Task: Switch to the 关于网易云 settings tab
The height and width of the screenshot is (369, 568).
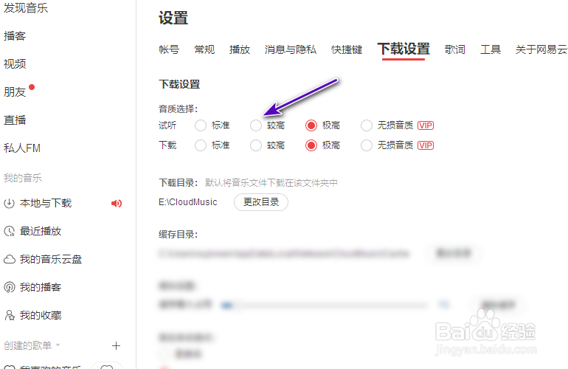Action: coord(541,49)
